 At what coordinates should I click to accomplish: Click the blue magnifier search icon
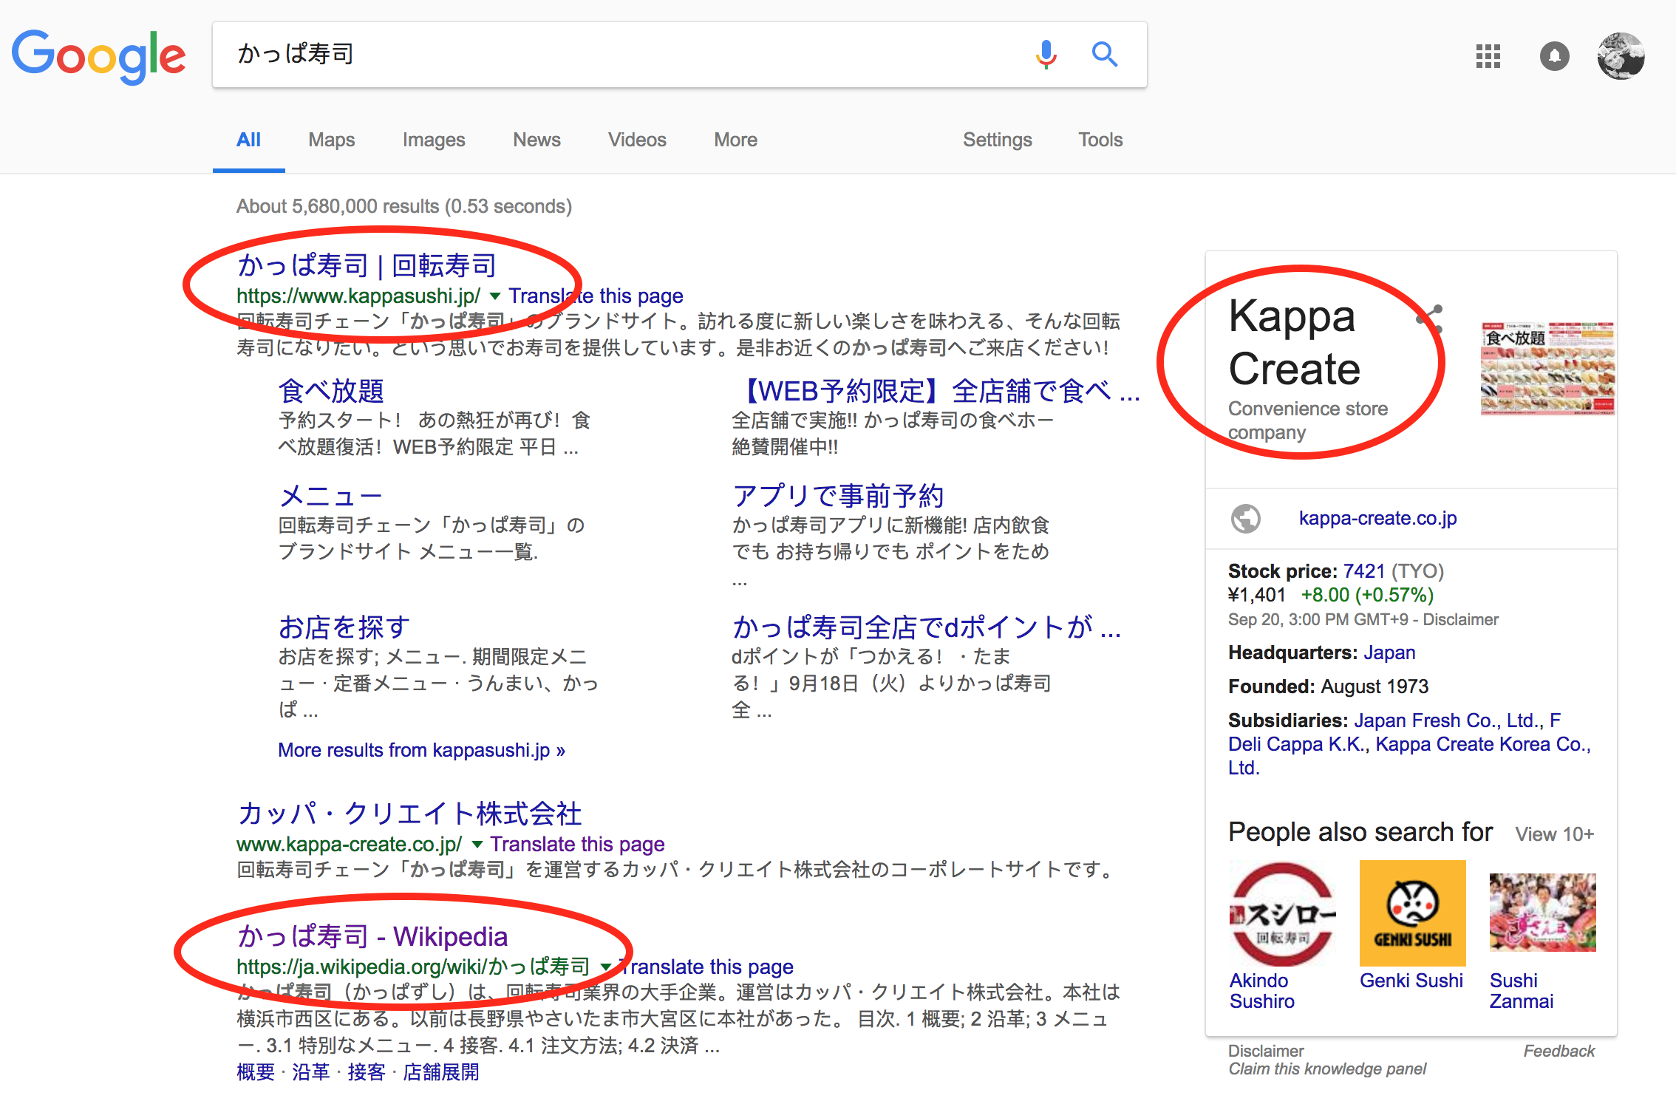tap(1104, 54)
